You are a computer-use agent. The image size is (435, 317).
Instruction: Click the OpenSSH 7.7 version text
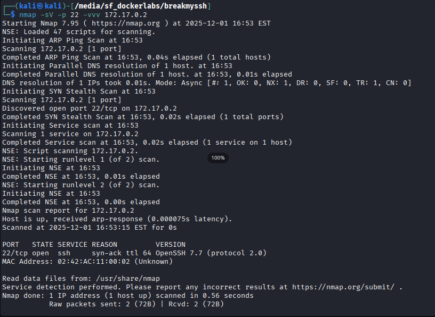[x=181, y=253]
